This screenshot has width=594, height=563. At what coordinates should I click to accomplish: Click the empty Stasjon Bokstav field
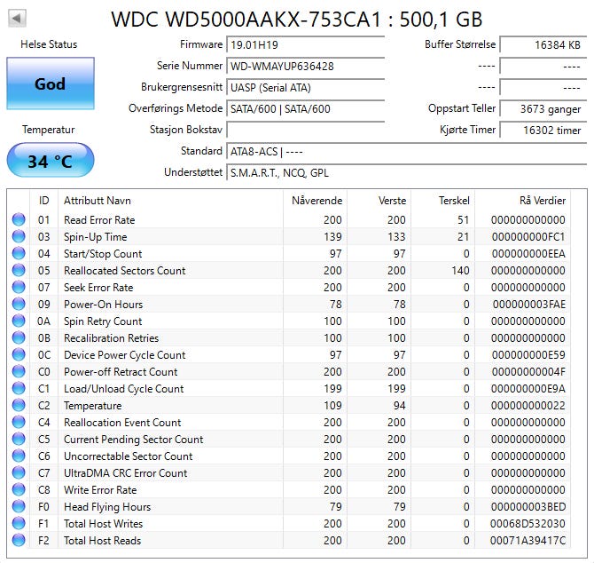pyautogui.click(x=306, y=130)
